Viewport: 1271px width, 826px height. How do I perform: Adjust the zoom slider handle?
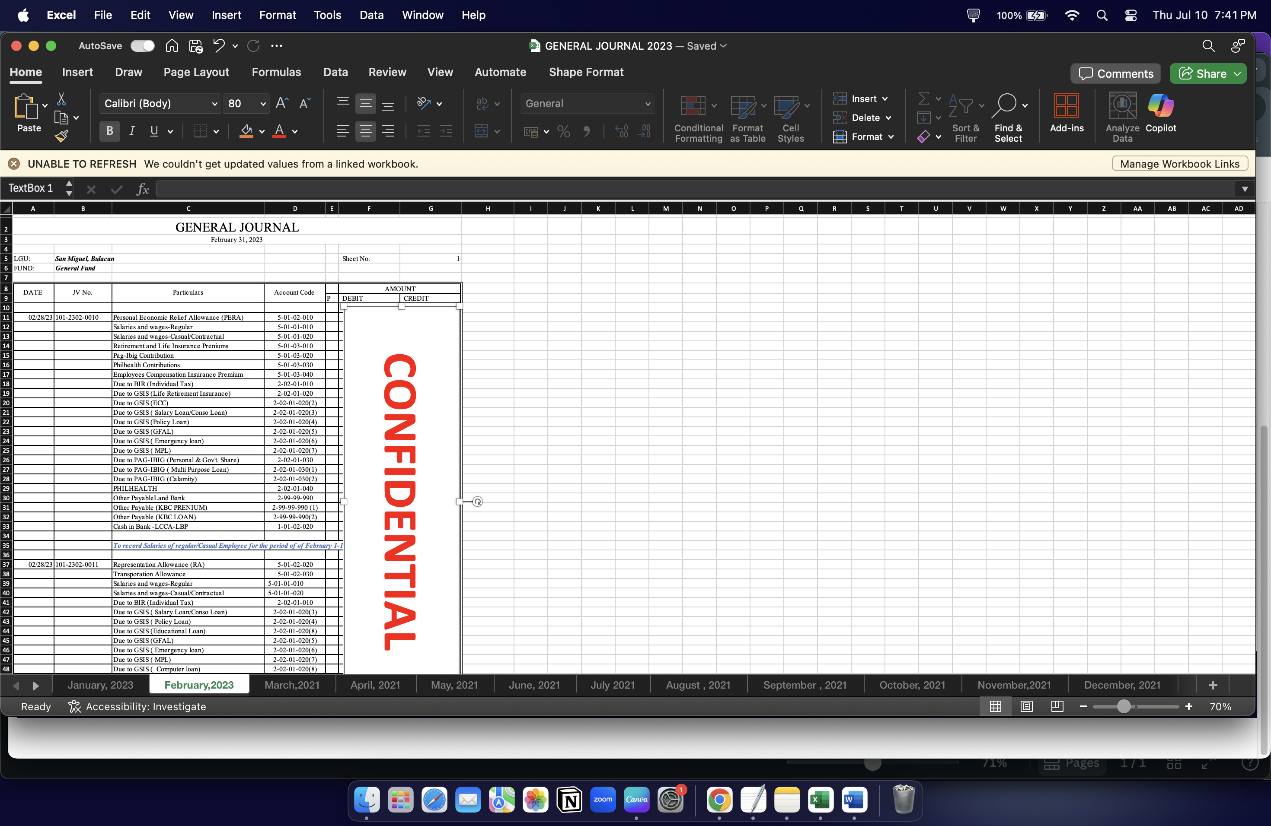[1123, 706]
